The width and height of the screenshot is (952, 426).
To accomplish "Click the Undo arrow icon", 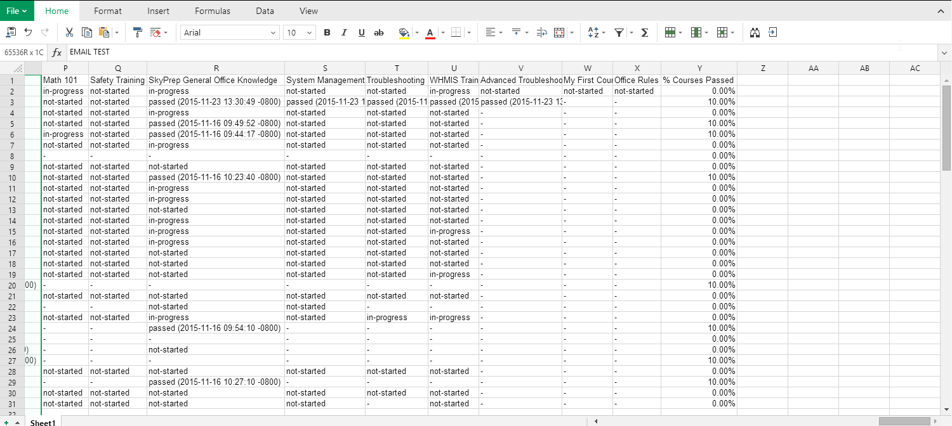I will [x=28, y=32].
